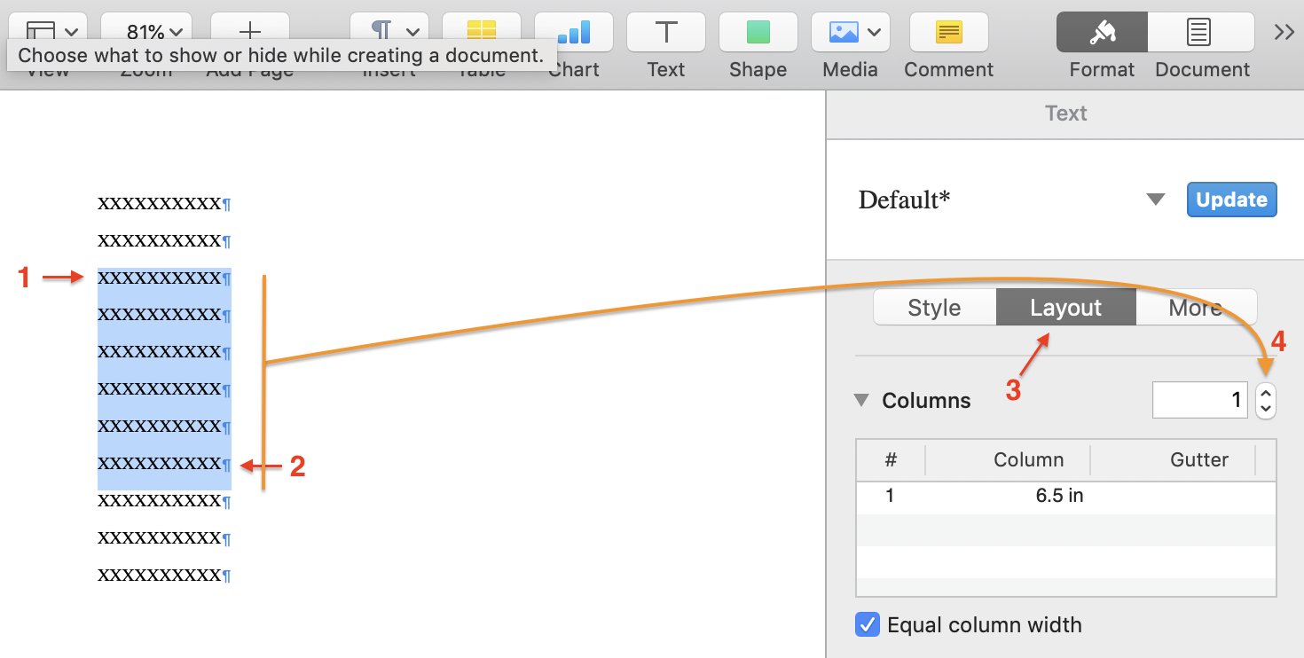Image resolution: width=1304 pixels, height=658 pixels.
Task: Collapse the Columns section triangle
Action: coord(860,400)
